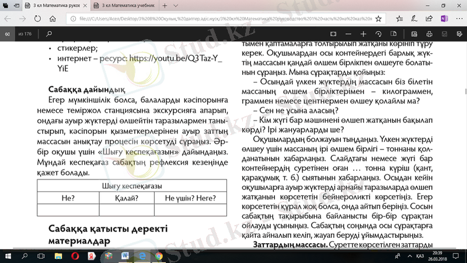Open Edge settings and more menu
Viewport: 467px width, 263px height.
pyautogui.click(x=458, y=19)
